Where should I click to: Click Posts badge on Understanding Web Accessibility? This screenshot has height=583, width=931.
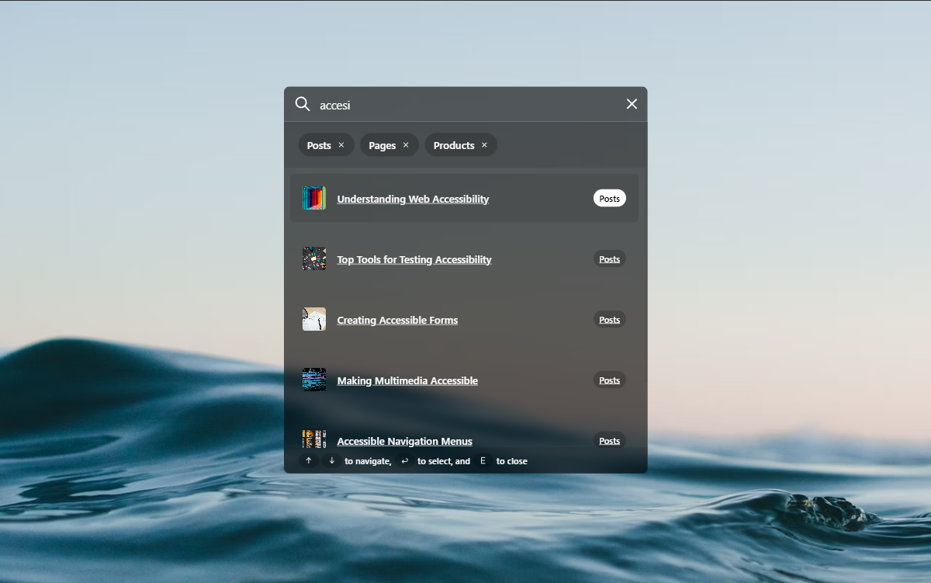pos(610,198)
